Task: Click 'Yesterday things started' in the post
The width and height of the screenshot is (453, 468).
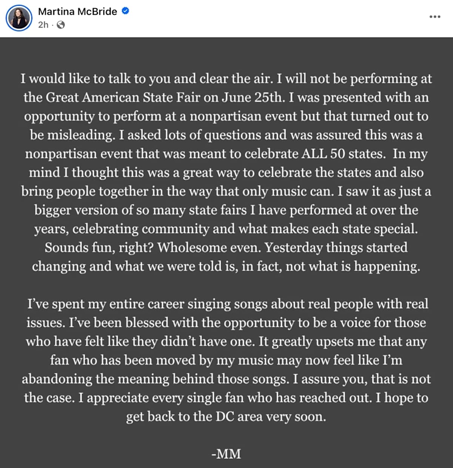Action: click(336, 248)
